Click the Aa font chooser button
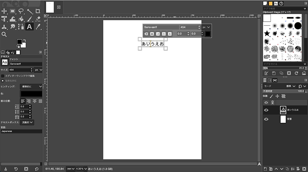 pos(5,62)
